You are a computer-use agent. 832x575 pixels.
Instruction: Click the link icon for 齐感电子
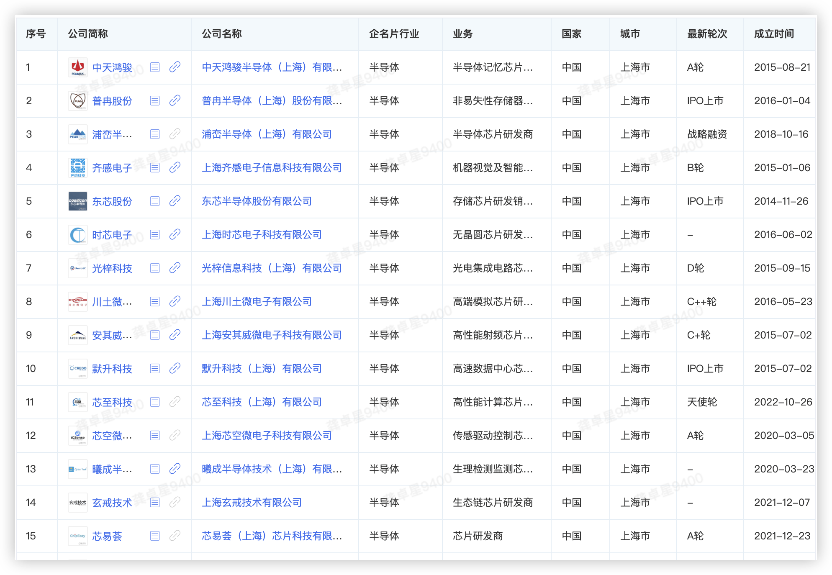click(175, 167)
